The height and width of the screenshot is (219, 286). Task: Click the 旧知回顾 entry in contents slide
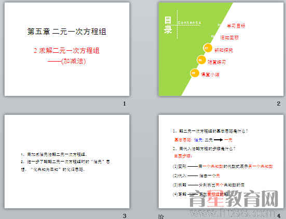click(229, 38)
